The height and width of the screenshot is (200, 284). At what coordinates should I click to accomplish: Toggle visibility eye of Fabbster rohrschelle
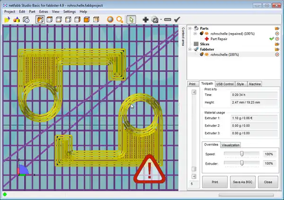(207, 54)
